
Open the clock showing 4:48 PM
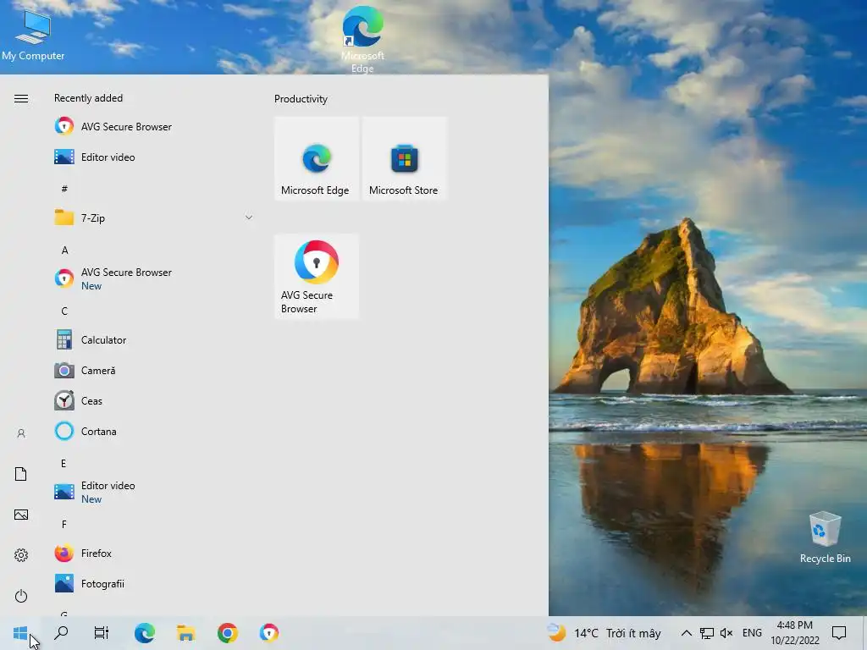[794, 633]
